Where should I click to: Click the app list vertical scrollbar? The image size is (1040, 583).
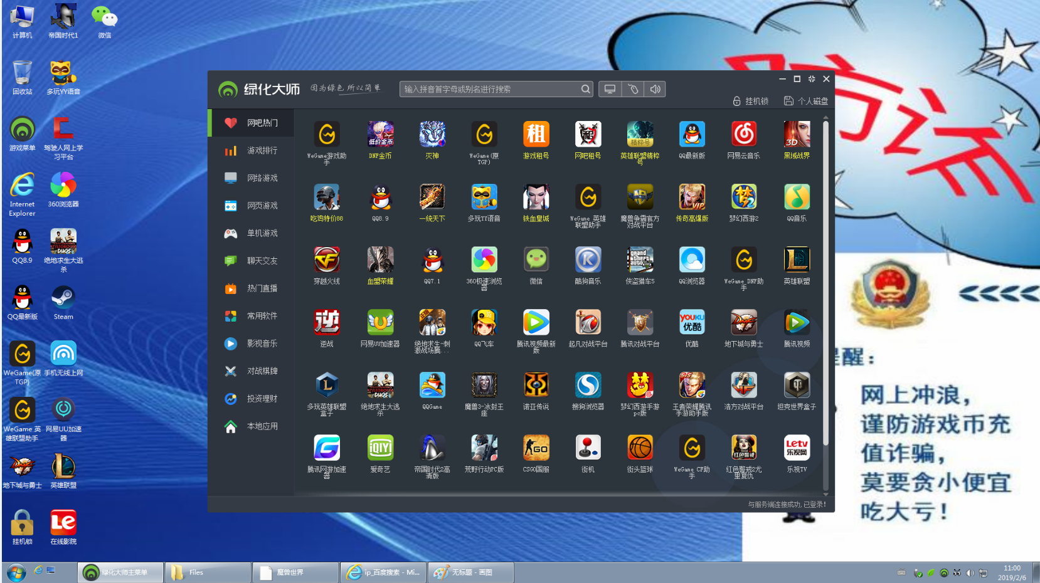point(825,282)
